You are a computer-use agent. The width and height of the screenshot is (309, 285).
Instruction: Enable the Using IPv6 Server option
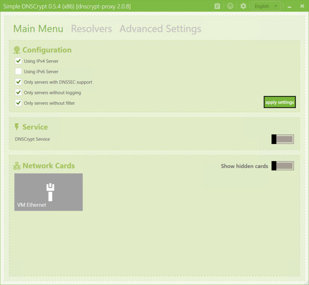(x=18, y=71)
